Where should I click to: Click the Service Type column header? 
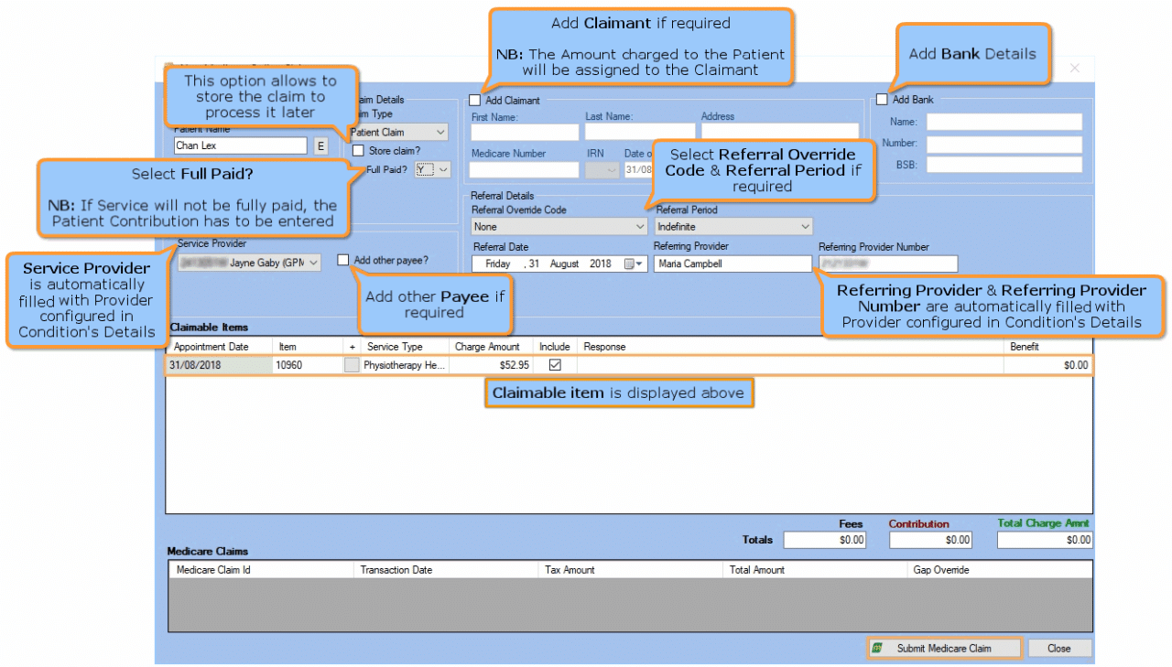(405, 347)
